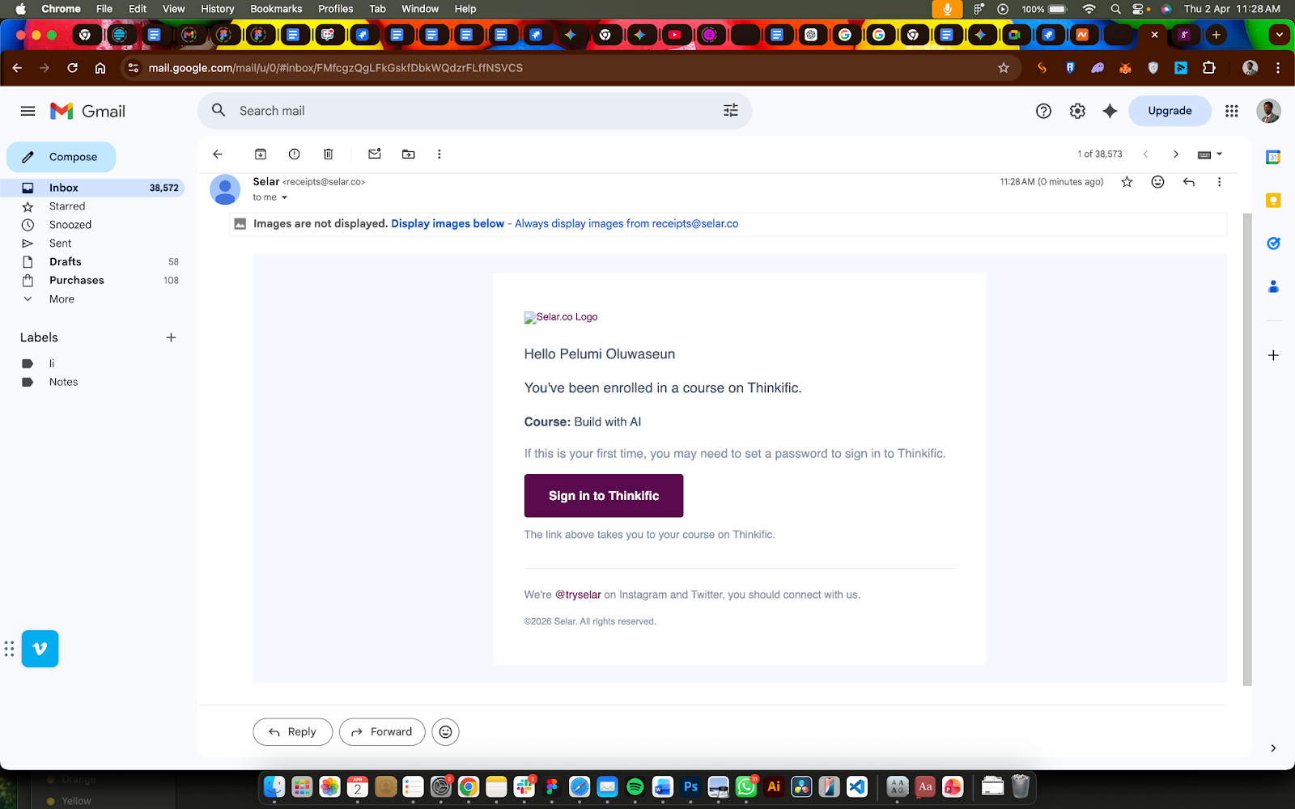
Task: Add an emoji reaction in message header
Action: click(1157, 182)
